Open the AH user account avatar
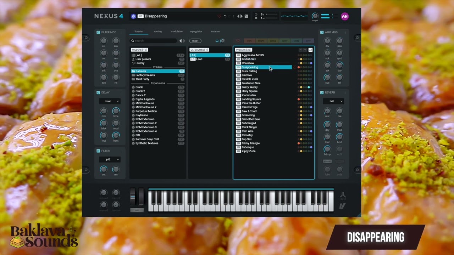 click(x=344, y=16)
